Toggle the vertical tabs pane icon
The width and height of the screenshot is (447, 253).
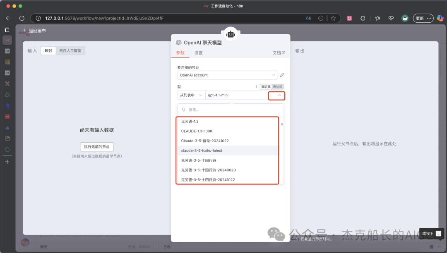click(x=7, y=30)
